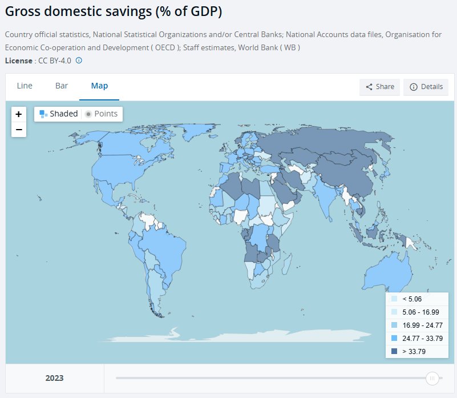This screenshot has width=457, height=398.
Task: Select the Map tab
Action: [x=99, y=86]
